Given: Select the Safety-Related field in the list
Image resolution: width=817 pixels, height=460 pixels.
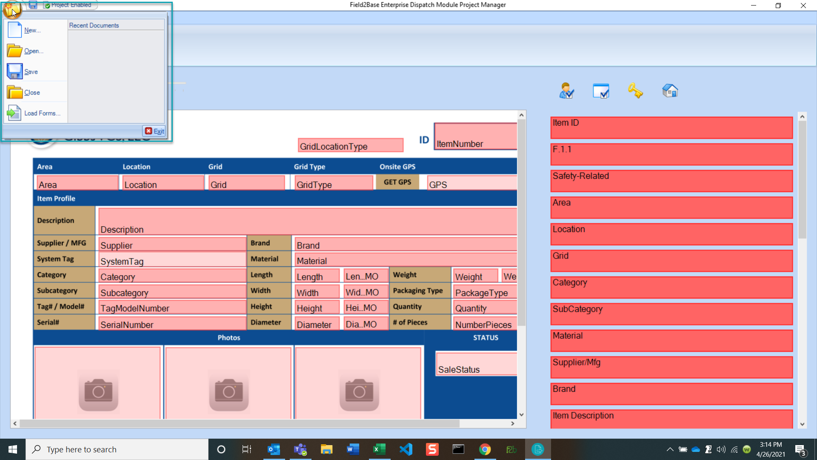Looking at the screenshot, I should pos(671,181).
